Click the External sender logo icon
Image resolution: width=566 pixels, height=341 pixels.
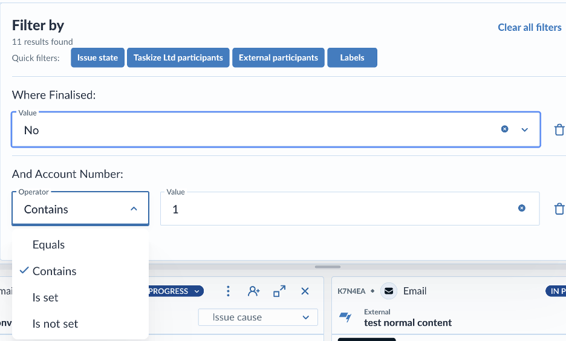(x=346, y=317)
